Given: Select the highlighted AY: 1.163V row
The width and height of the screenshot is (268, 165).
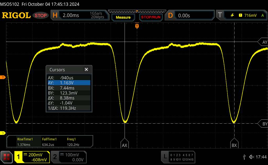Looking at the screenshot, I should 69,83.
